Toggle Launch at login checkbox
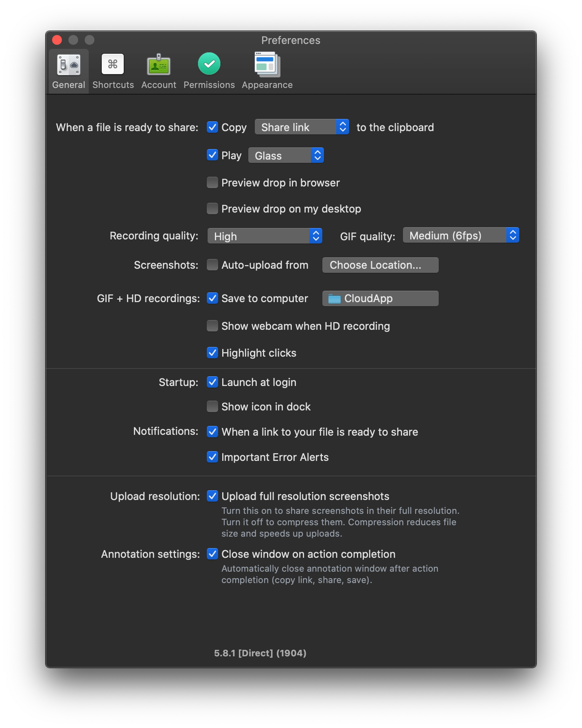This screenshot has width=582, height=728. click(212, 382)
